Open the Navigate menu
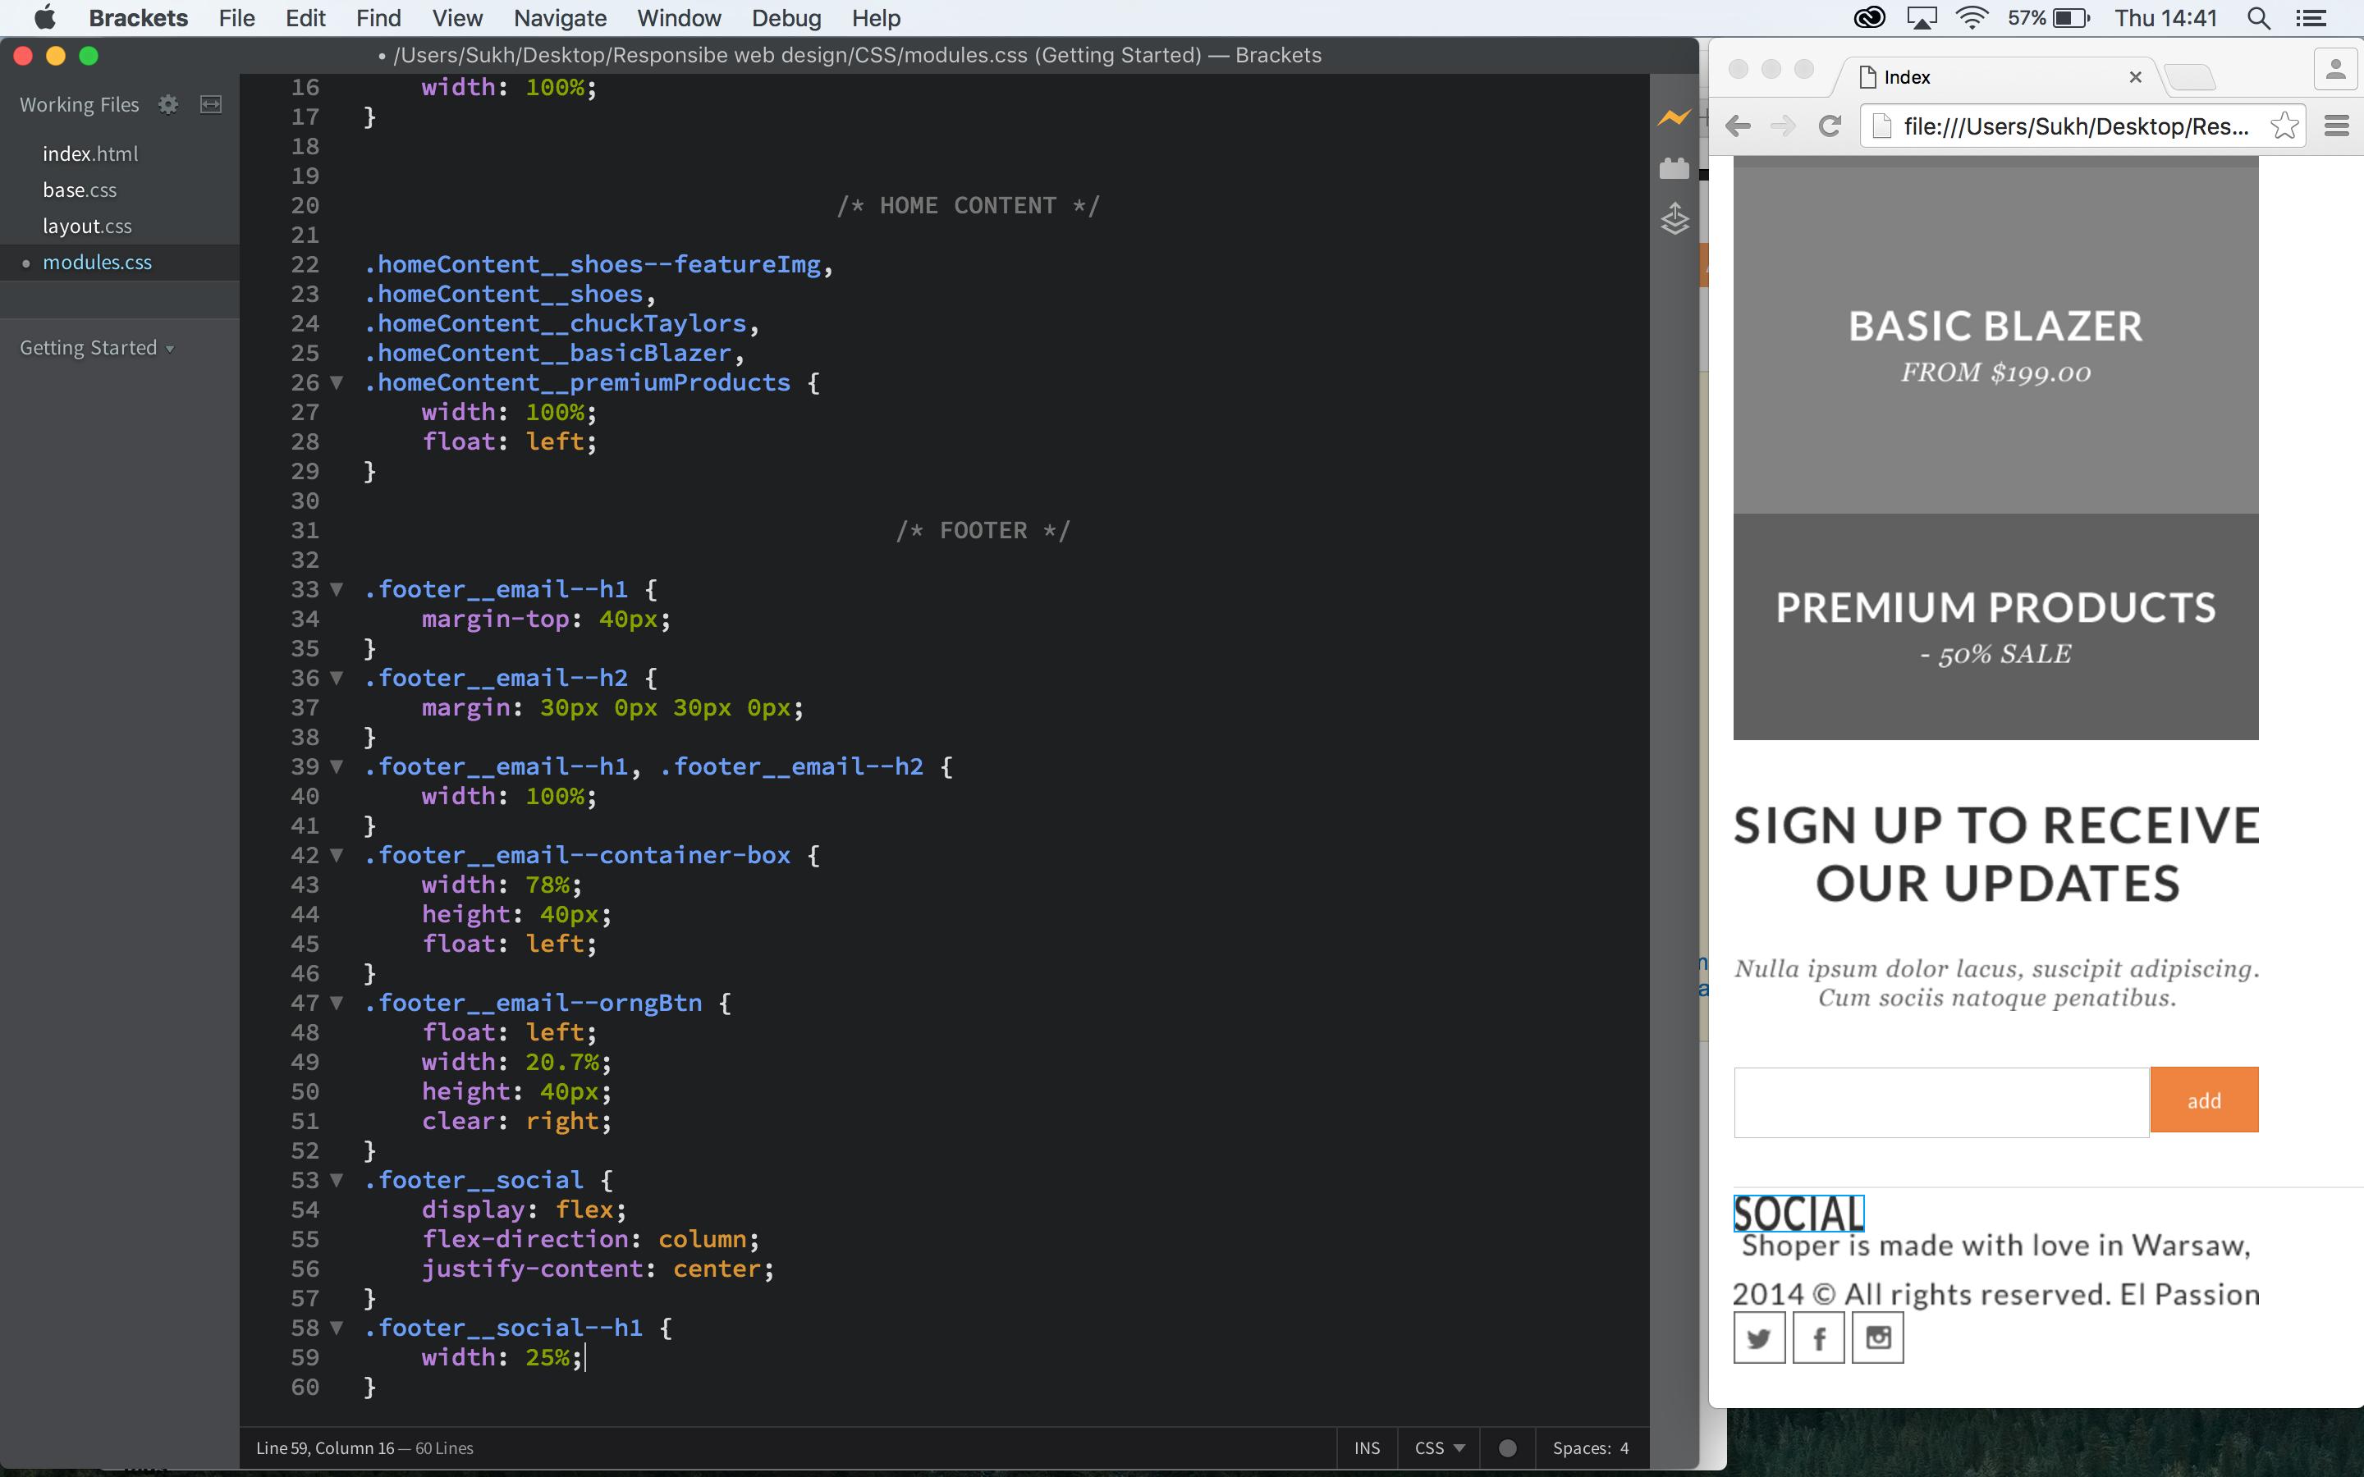Viewport: 2364px width, 1477px height. click(560, 19)
